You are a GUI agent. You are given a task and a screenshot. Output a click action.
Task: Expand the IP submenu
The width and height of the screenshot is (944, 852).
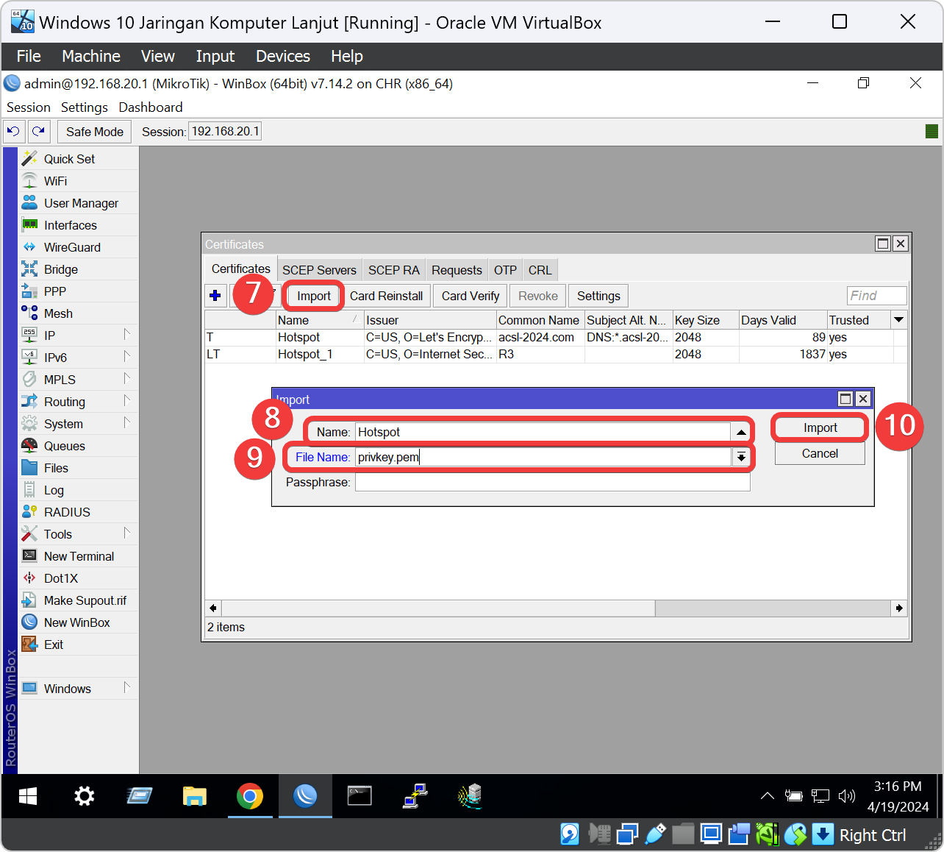pyautogui.click(x=126, y=335)
